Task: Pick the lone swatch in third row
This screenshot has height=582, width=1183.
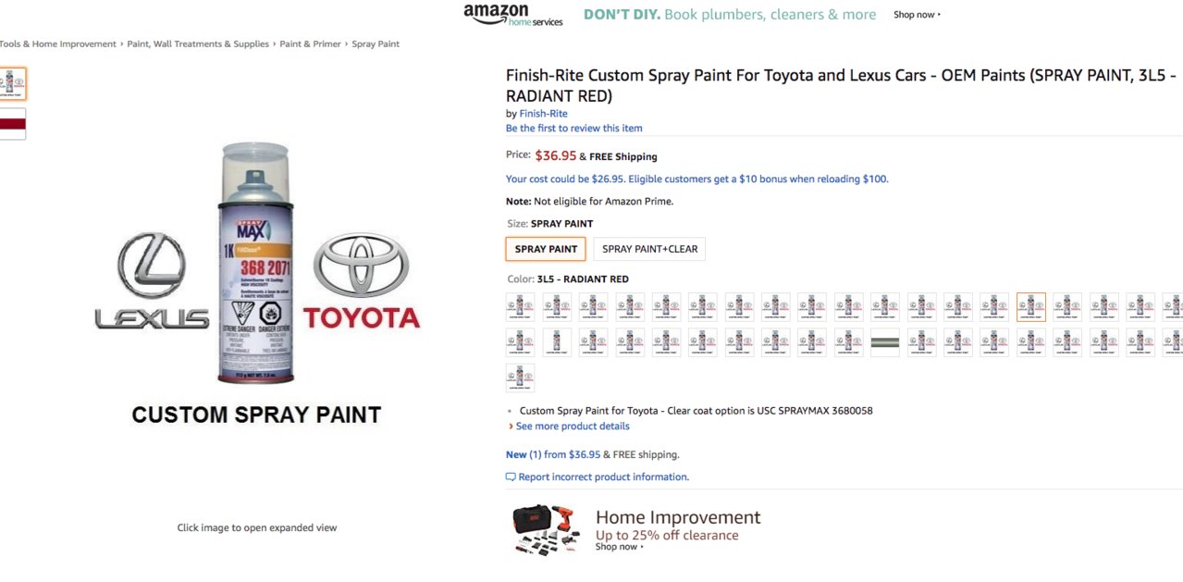Action: 521,378
